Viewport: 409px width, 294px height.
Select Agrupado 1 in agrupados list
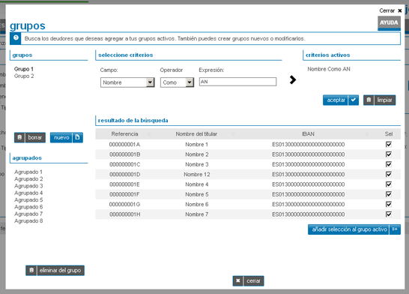point(28,172)
